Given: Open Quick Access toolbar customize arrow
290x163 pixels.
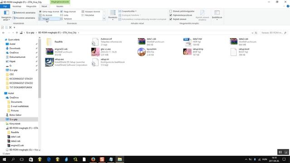Looking at the screenshot, I should pyautogui.click(x=14, y=27).
